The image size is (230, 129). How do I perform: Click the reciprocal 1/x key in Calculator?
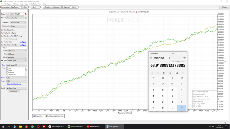coord(153,84)
